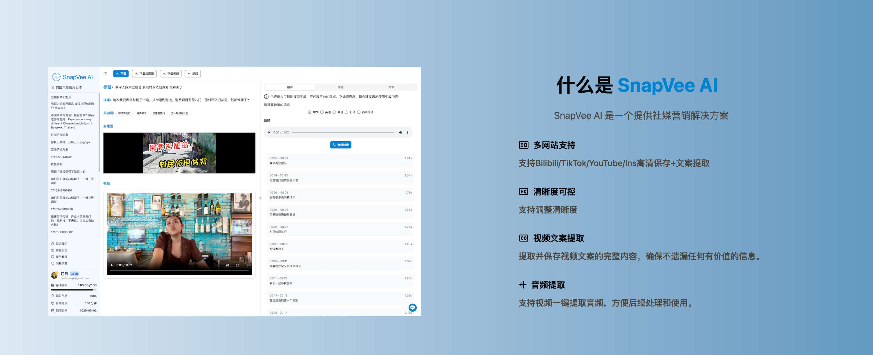Click the 五一哔须有此行 keyword tag
The height and width of the screenshot is (355, 873).
tap(180, 113)
